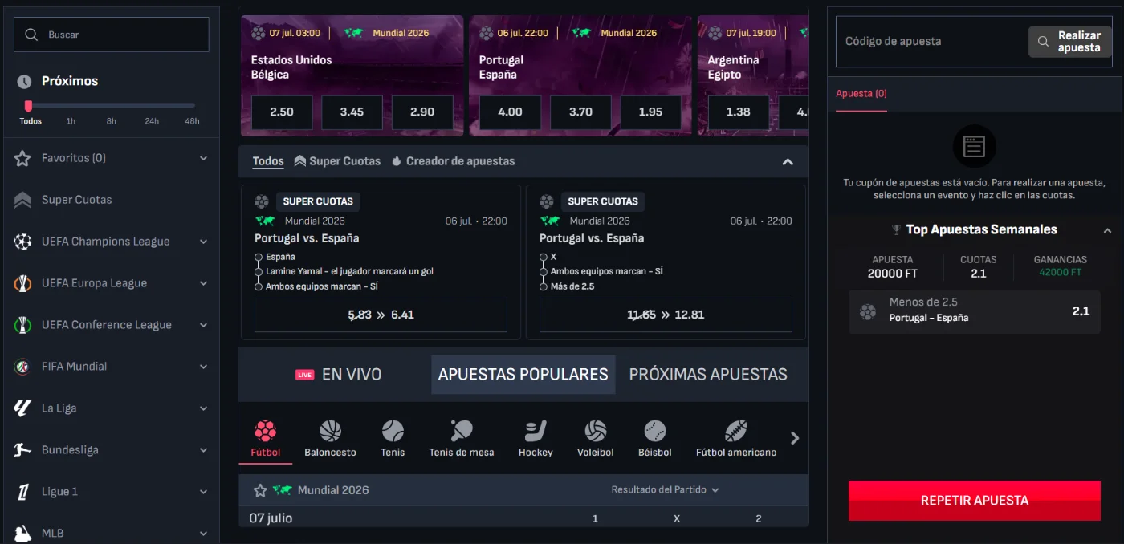The image size is (1124, 544).
Task: Click the search magnifier icon in Buscar
Action: [x=31, y=35]
